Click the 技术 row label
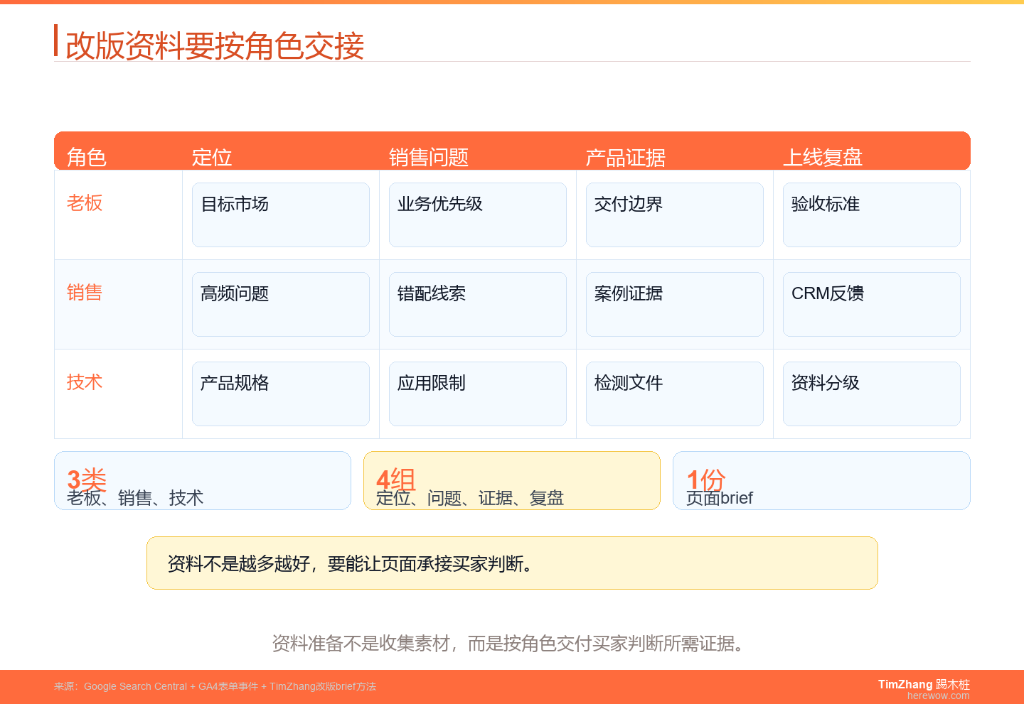Image resolution: width=1024 pixels, height=704 pixels. pyautogui.click(x=85, y=382)
